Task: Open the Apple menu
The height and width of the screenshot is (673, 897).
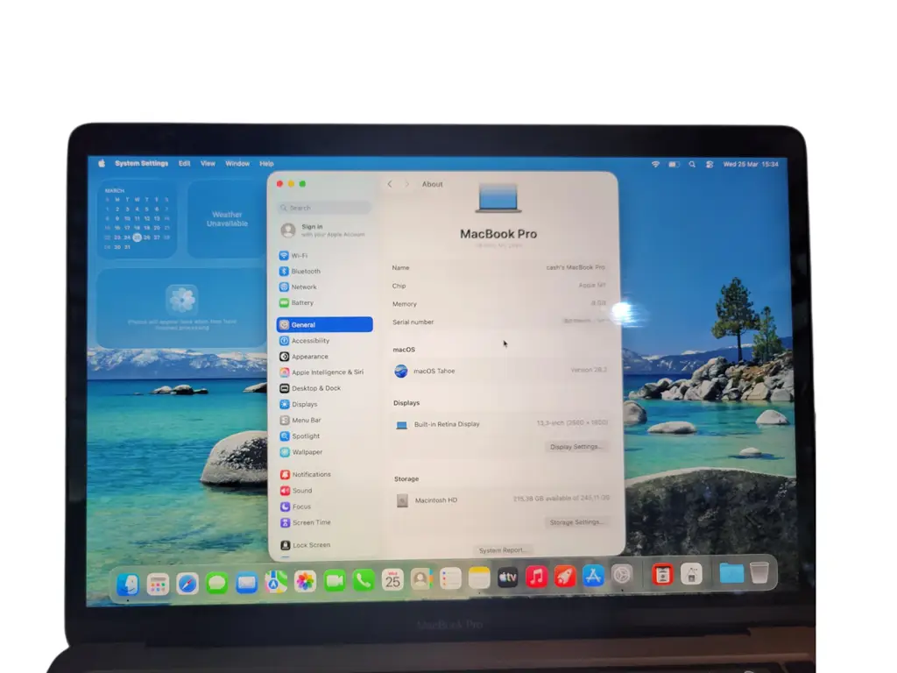Action: (102, 163)
